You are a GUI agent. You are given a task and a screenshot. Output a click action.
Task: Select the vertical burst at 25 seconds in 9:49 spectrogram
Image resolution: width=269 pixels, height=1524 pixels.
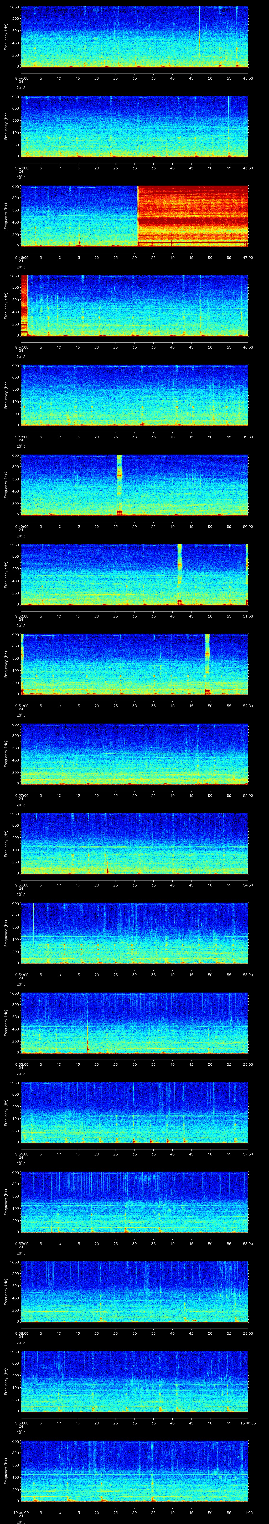tap(120, 484)
